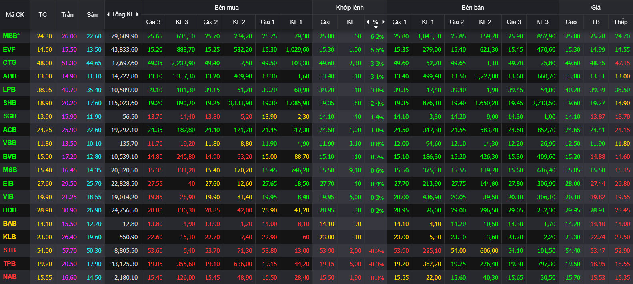Click NAB total volume 2,180,10

tap(126, 278)
